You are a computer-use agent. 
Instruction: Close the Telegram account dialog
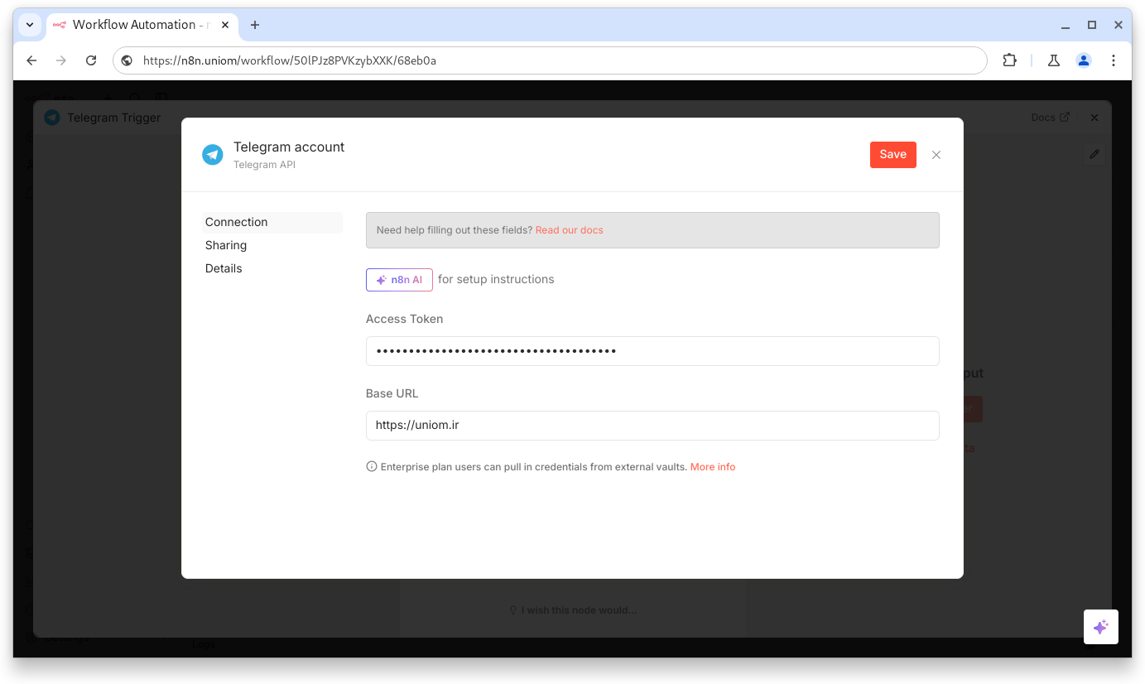[936, 155]
